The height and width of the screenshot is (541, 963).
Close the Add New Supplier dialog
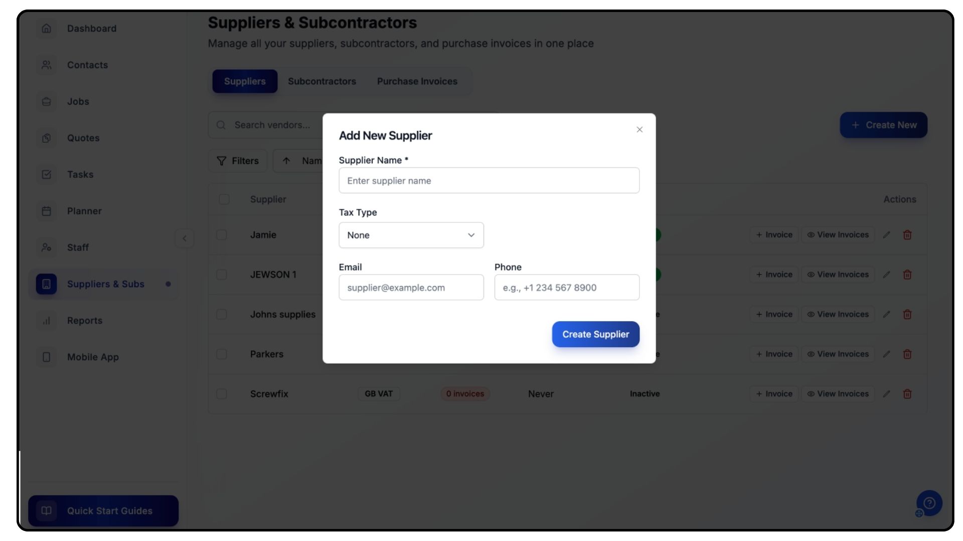(x=639, y=130)
